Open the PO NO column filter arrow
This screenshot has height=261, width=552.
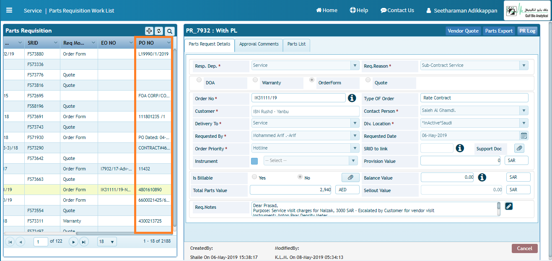[x=168, y=43]
